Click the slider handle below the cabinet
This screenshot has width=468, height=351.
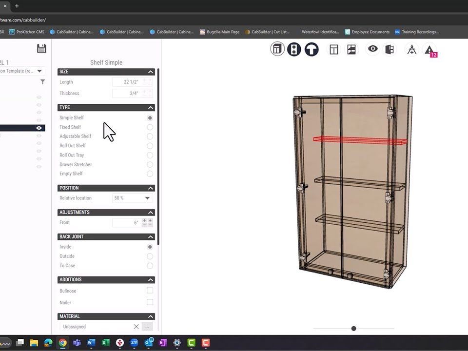[x=353, y=329]
